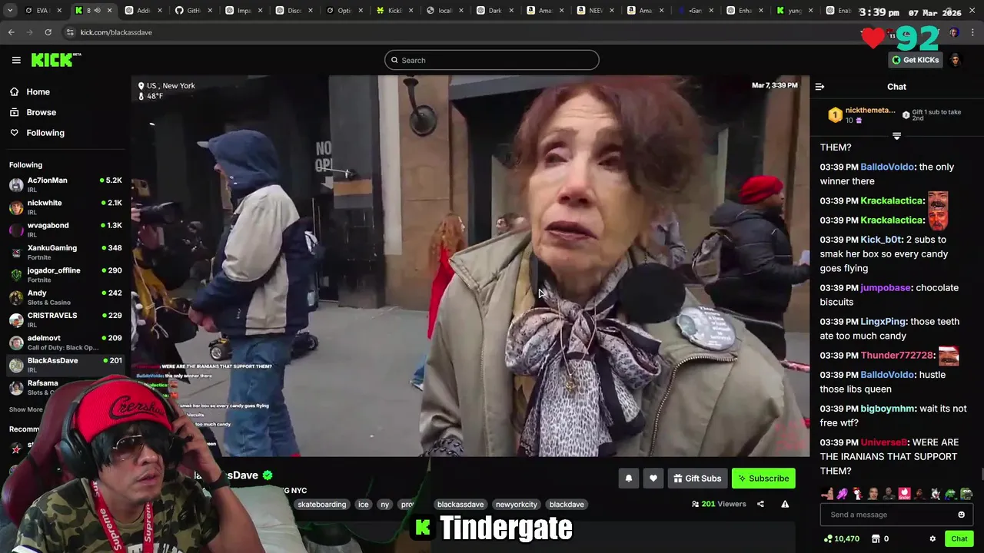Select BlackAssDave in the following list
984x553 pixels.
pos(65,365)
